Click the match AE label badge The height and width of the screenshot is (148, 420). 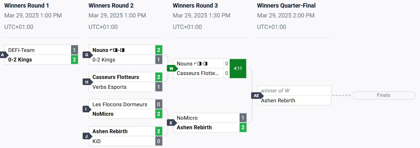256,95
